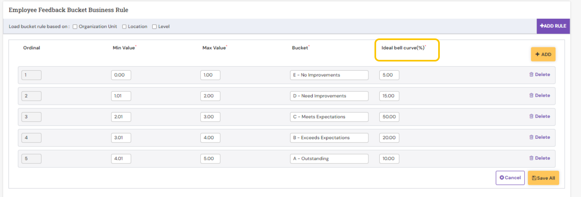Click the Ordinal field showing 1

coord(31,75)
